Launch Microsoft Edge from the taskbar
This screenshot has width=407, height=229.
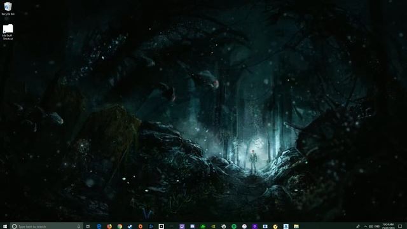pos(99,226)
